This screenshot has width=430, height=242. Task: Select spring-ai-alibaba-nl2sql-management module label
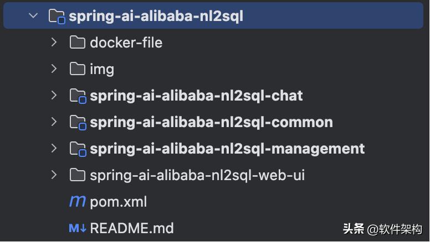227,149
